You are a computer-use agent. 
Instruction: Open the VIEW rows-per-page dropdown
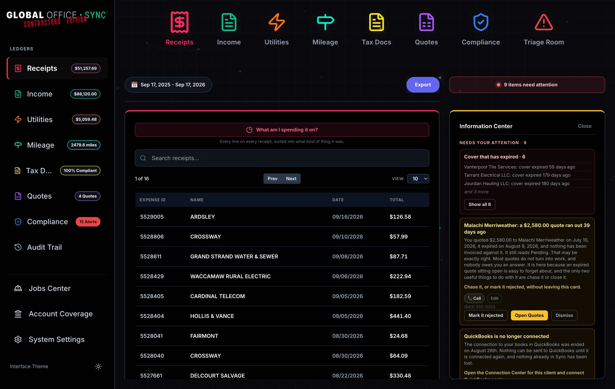point(418,179)
